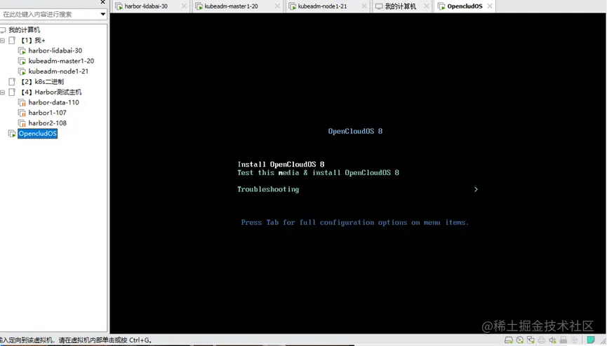Select the 【1】我+ folder row
The height and width of the screenshot is (346, 607).
pyautogui.click(x=33, y=40)
